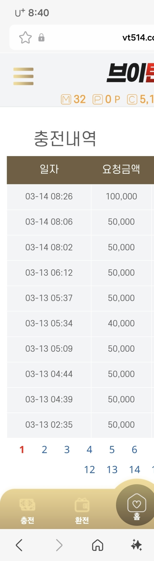Go to page 5 of charge history
Viewport: 154px width, 561px height.
click(x=112, y=450)
